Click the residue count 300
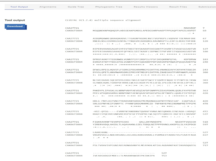The image size is (216, 161). [x=205, y=72]
